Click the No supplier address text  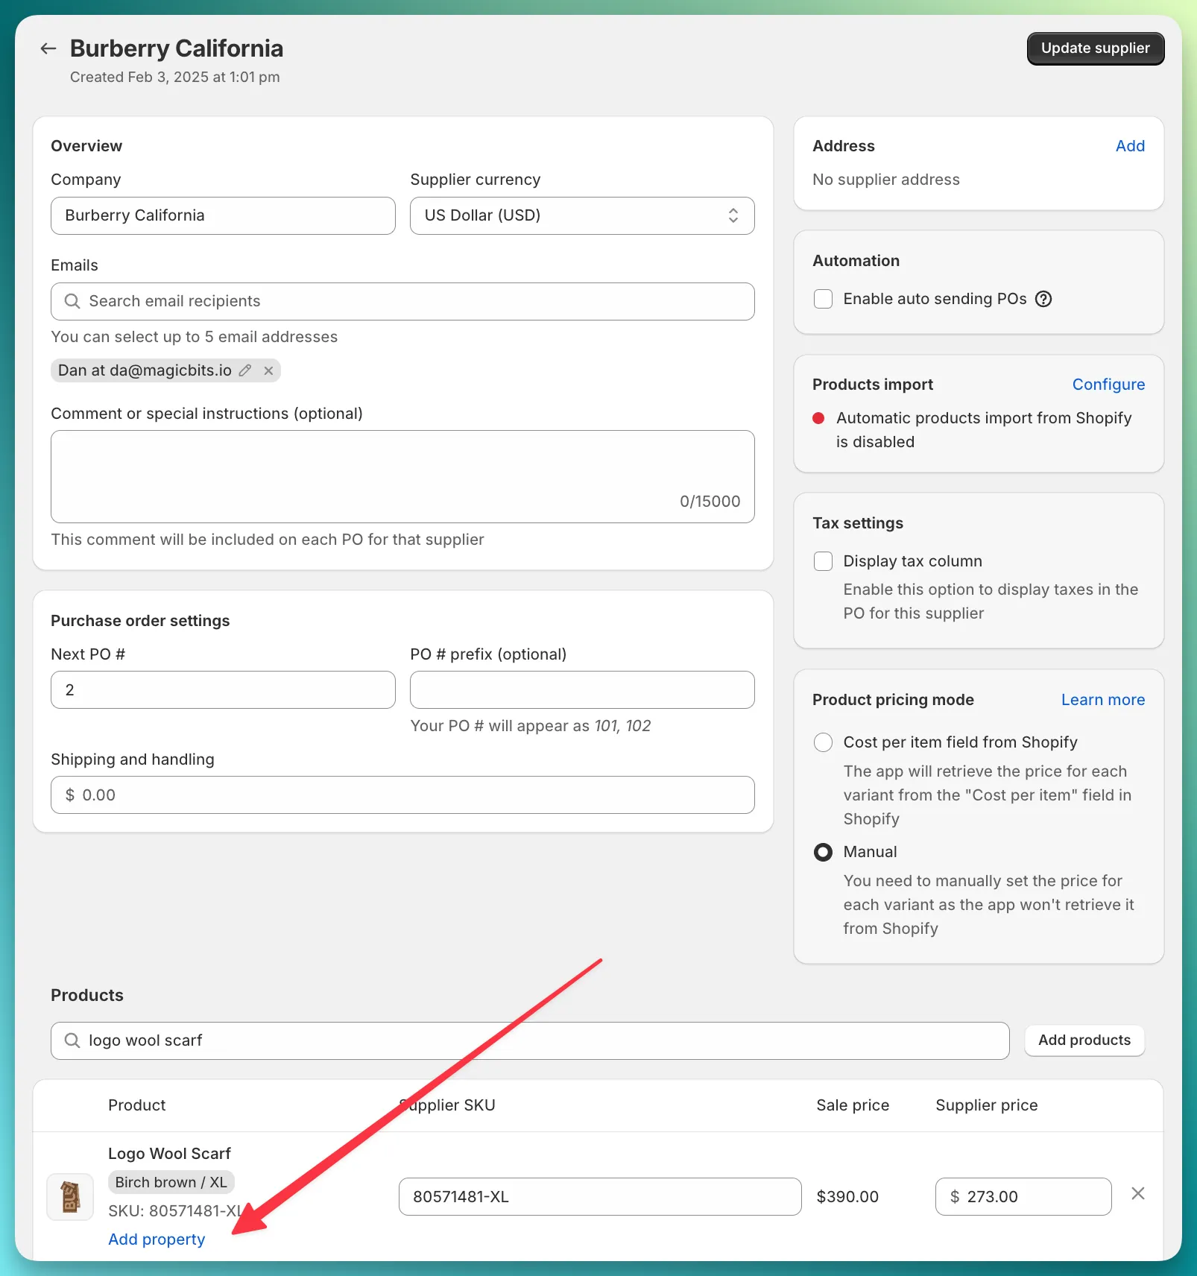coord(885,180)
